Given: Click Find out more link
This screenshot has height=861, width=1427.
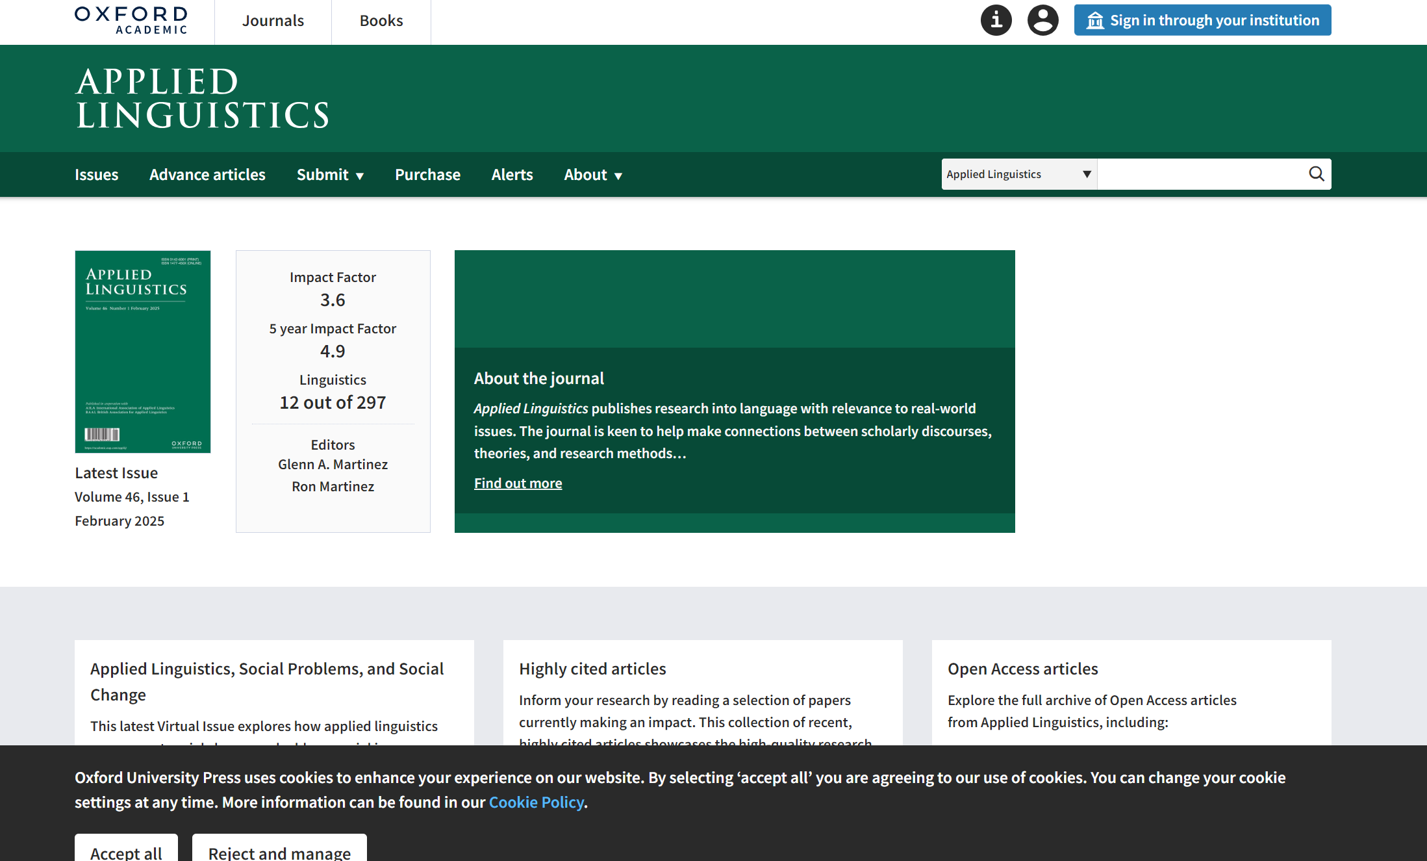Looking at the screenshot, I should (x=518, y=483).
